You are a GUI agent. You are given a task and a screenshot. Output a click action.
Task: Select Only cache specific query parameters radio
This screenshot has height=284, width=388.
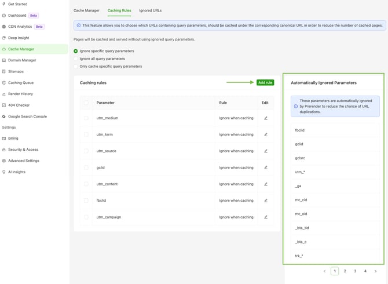[76, 66]
